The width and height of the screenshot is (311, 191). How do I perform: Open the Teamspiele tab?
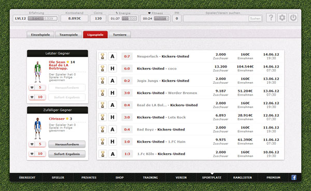pos(68,35)
